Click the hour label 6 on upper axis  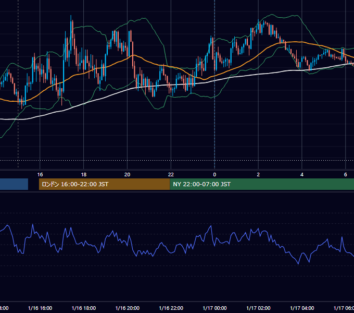pyautogui.click(x=346, y=175)
